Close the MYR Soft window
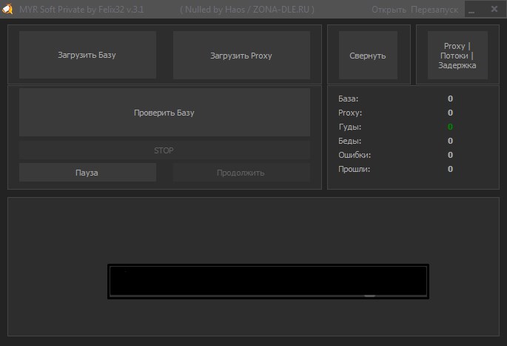Screen dimensions: 507x346 [x=494, y=9]
